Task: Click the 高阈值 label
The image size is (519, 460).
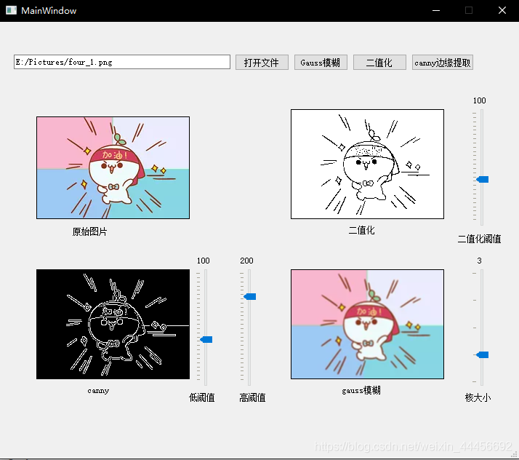Action: click(x=252, y=397)
